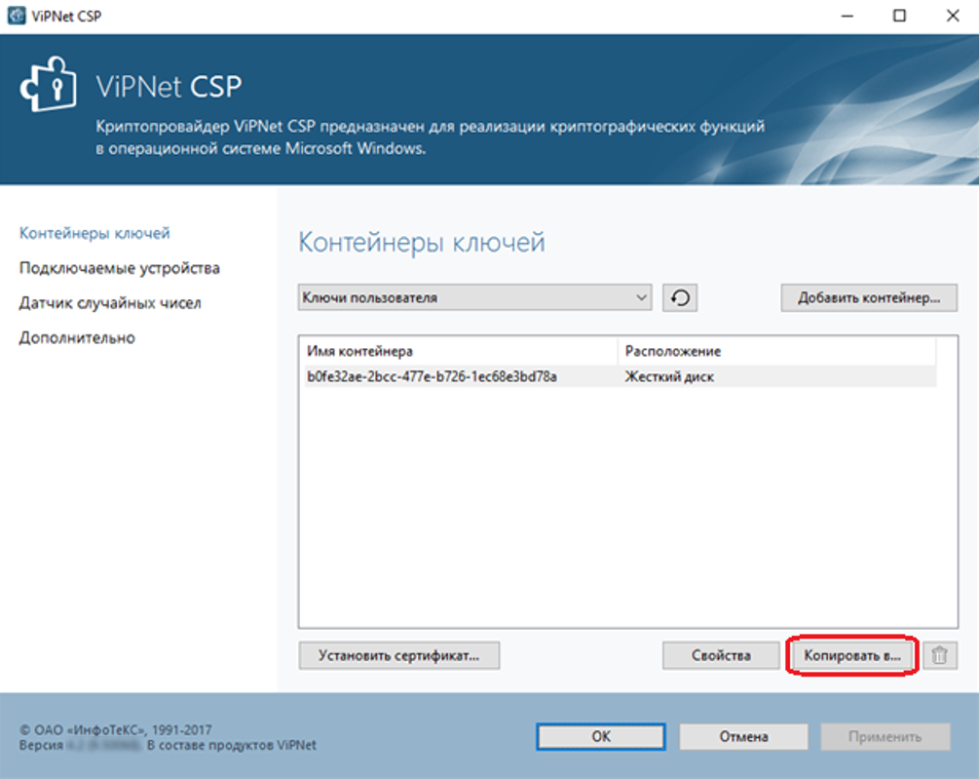Sort by Расположение column header
Screen dimensions: 979x779
775,351
